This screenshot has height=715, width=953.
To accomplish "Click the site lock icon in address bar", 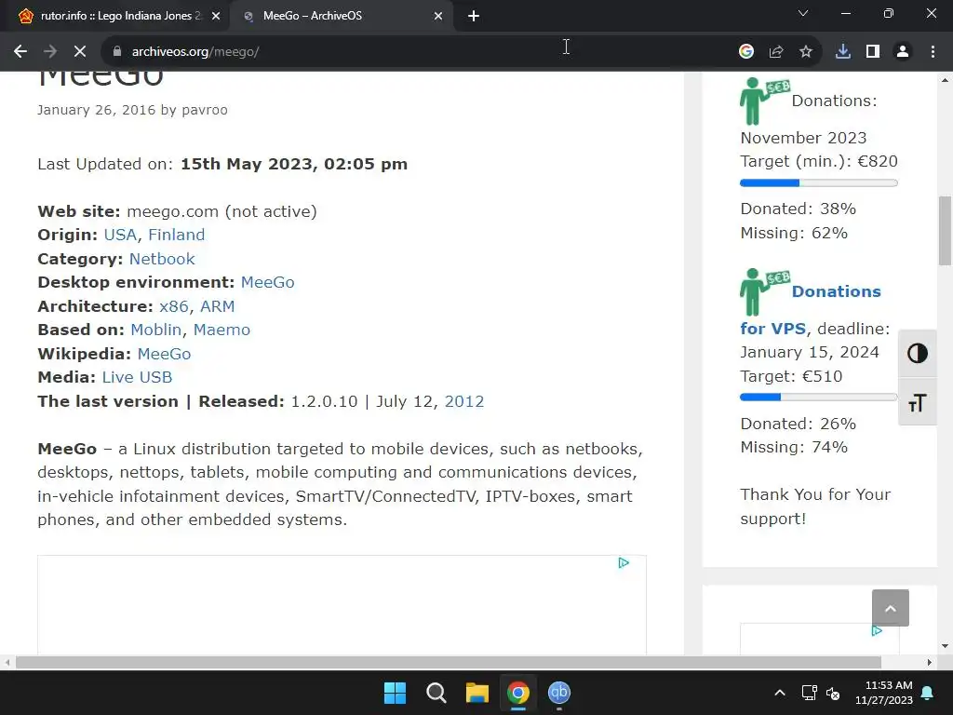I will pos(117,52).
